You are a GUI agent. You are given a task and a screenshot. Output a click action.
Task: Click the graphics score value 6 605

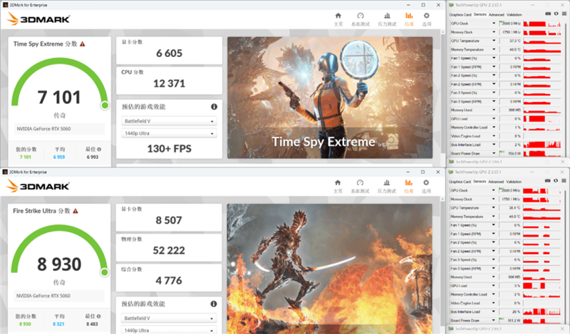[x=169, y=53]
